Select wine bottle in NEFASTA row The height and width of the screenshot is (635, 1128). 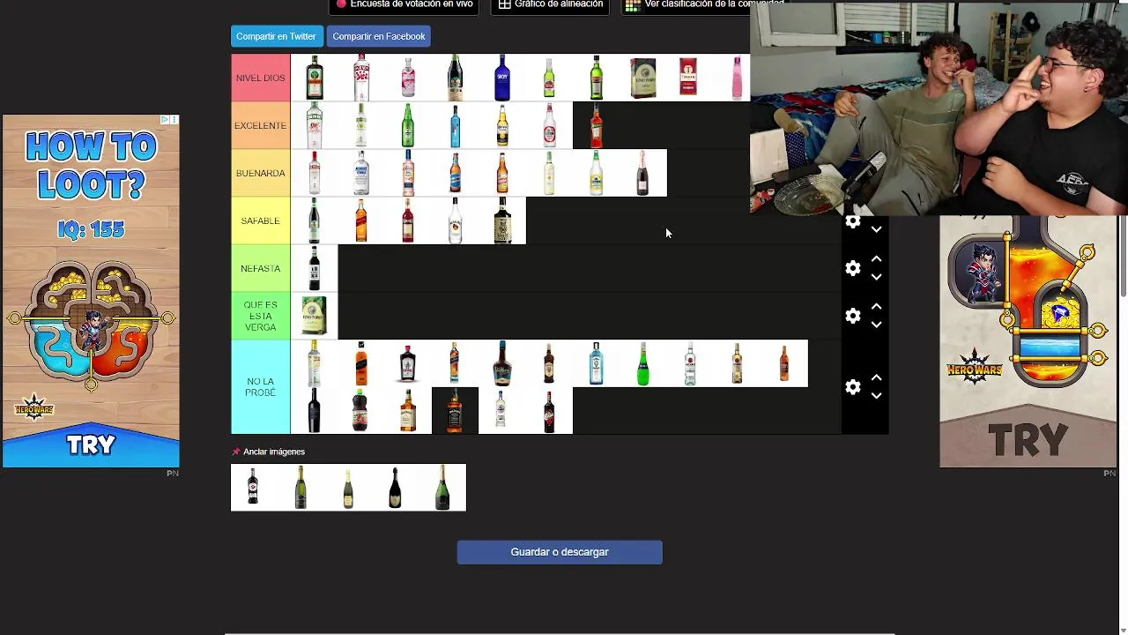click(x=314, y=268)
